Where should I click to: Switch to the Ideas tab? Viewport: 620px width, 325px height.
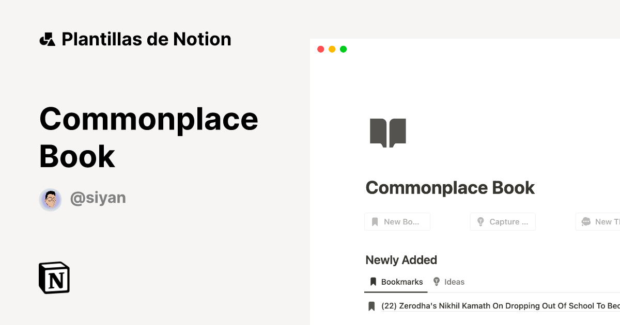(x=450, y=282)
